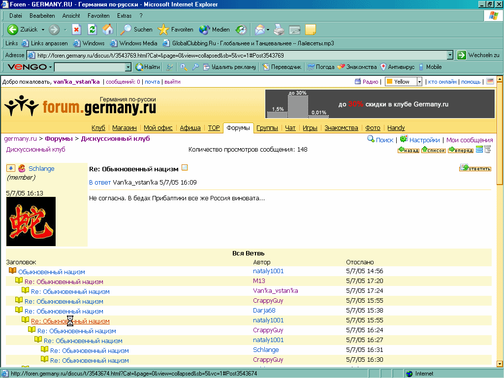Switch to the Форумы tab
Image resolution: width=504 pixels, height=378 pixels.
coord(238,128)
